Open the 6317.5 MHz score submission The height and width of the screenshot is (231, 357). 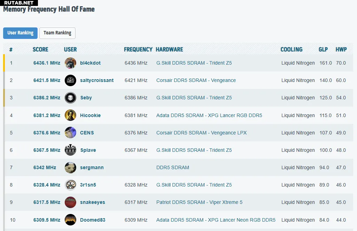point(47,203)
